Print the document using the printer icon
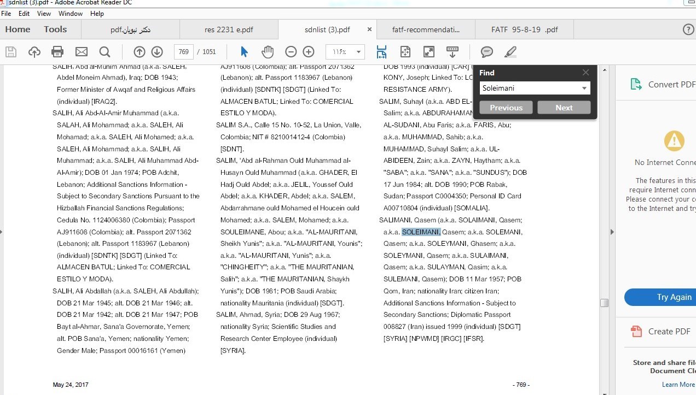 point(57,52)
